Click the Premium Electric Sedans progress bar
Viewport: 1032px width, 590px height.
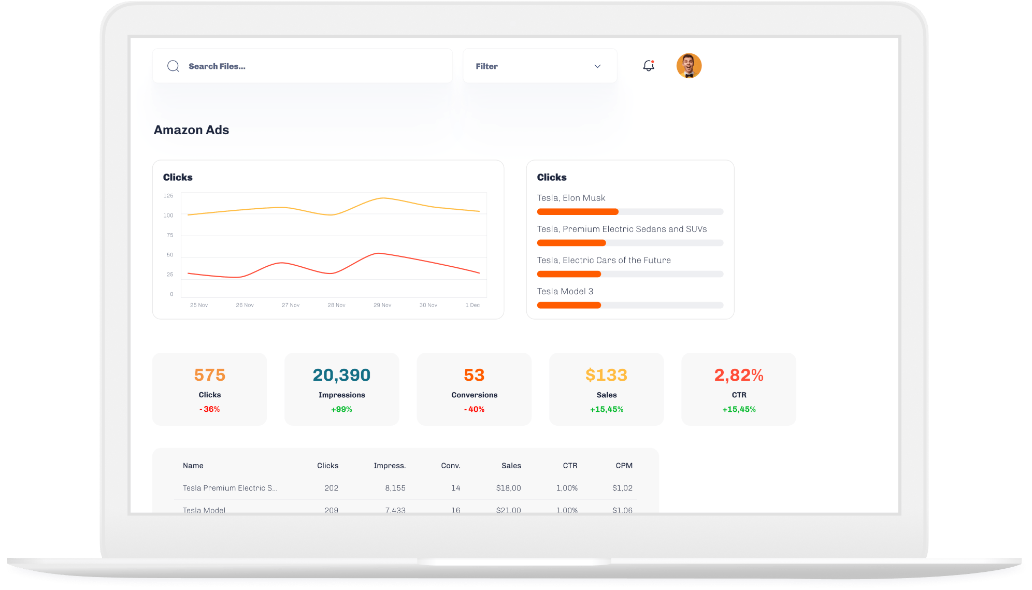click(x=630, y=243)
